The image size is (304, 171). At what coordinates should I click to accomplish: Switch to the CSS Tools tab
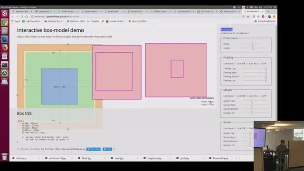tap(207, 11)
